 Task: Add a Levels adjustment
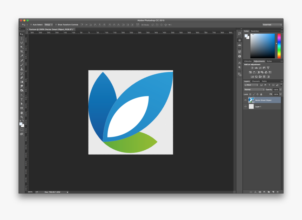256,68
